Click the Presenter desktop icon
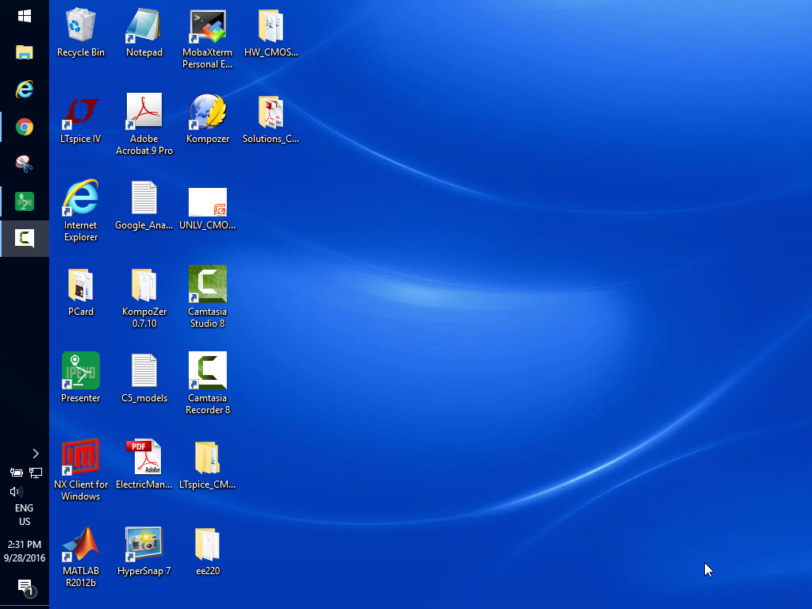This screenshot has height=609, width=812. point(81,371)
